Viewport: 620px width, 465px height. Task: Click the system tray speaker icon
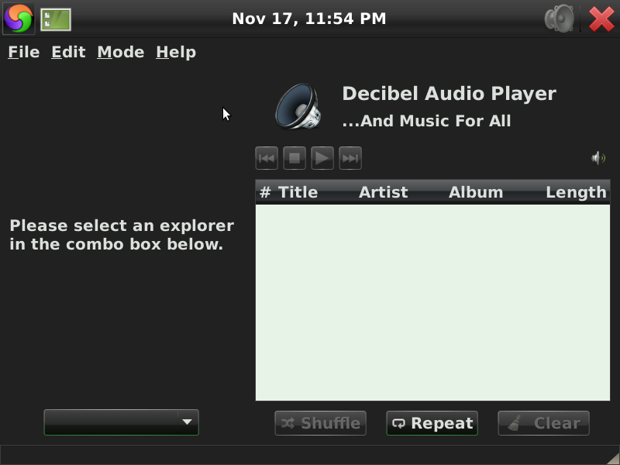(559, 18)
